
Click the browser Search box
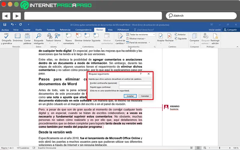click(201, 16)
